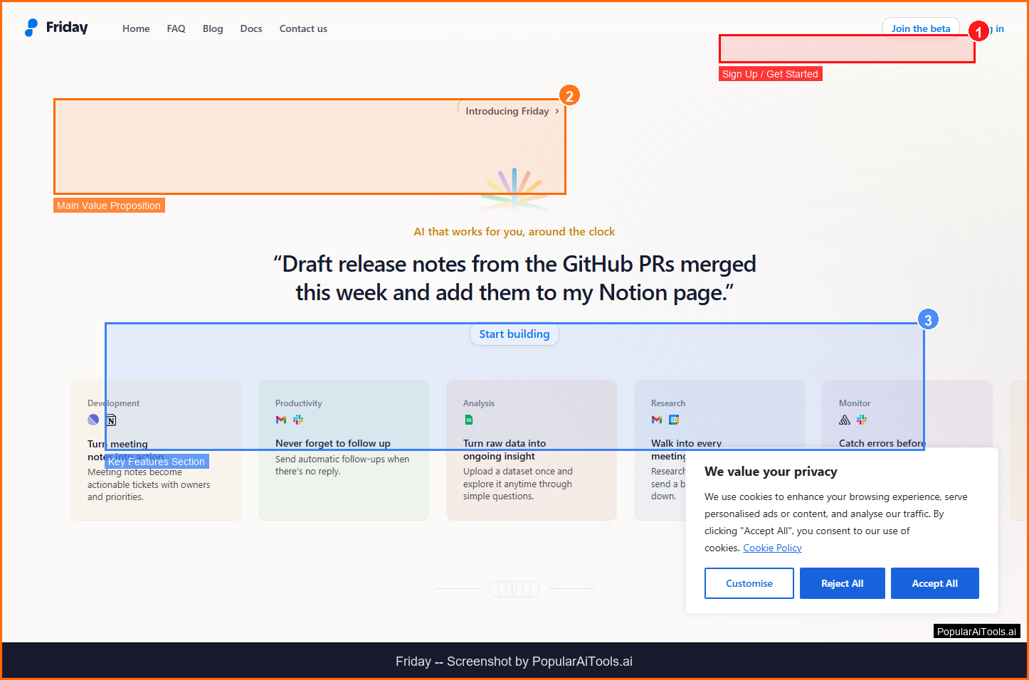Image resolution: width=1029 pixels, height=680 pixels.
Task: Accept all cookies in privacy dialog
Action: pos(934,583)
